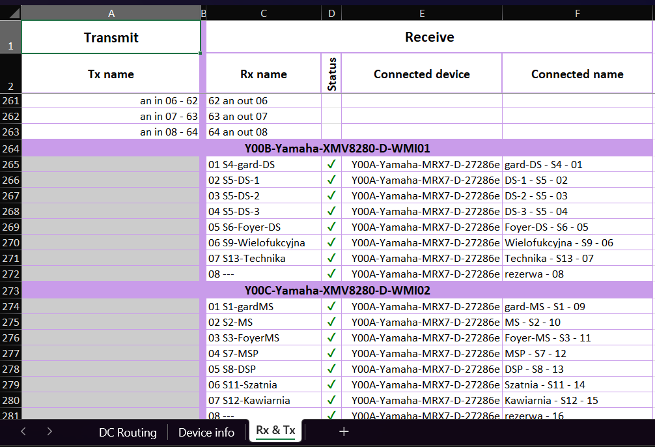Click cell 'Technika - S13 - 07'

(578, 259)
